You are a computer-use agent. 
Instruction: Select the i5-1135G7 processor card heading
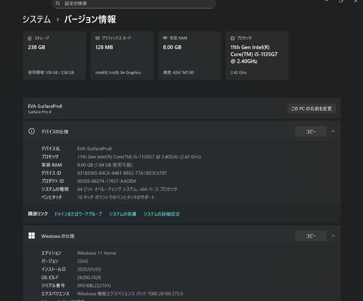(x=254, y=54)
